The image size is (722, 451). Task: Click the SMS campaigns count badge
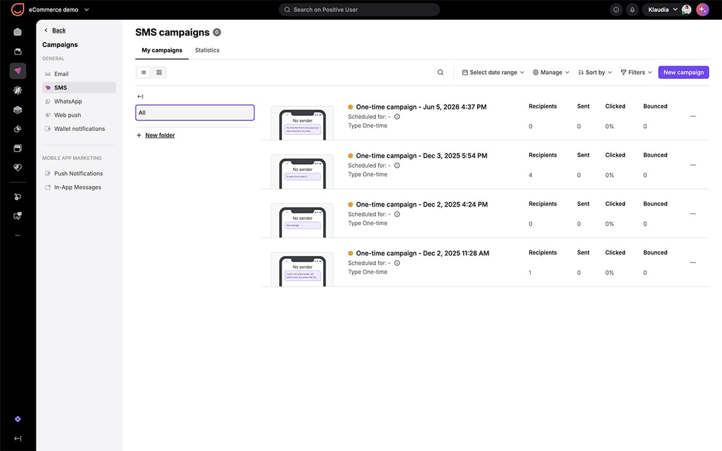point(217,33)
